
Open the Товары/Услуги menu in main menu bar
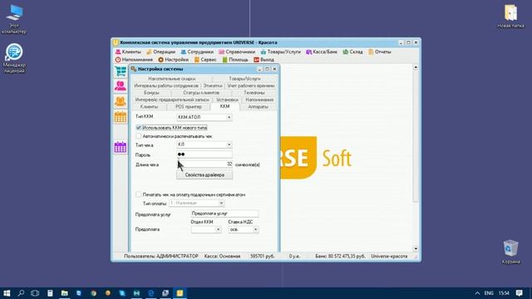click(281, 51)
